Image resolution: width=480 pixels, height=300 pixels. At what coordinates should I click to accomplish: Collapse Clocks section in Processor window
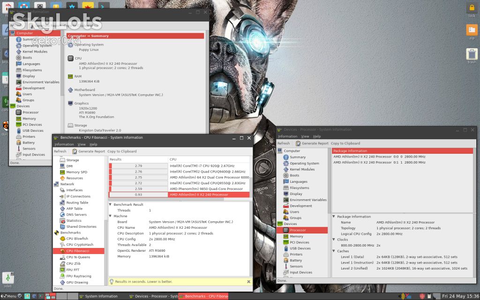(334, 240)
